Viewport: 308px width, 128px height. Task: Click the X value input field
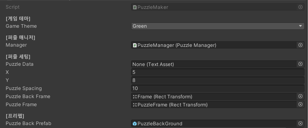(x=218, y=72)
